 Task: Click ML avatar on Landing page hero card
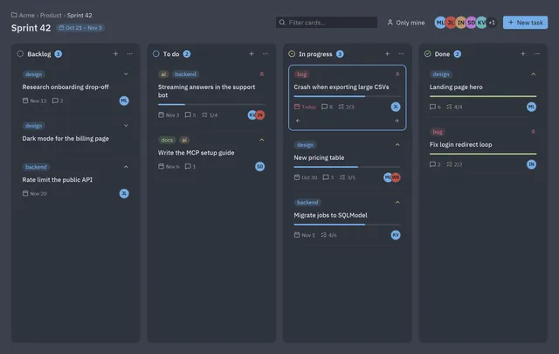(x=532, y=107)
